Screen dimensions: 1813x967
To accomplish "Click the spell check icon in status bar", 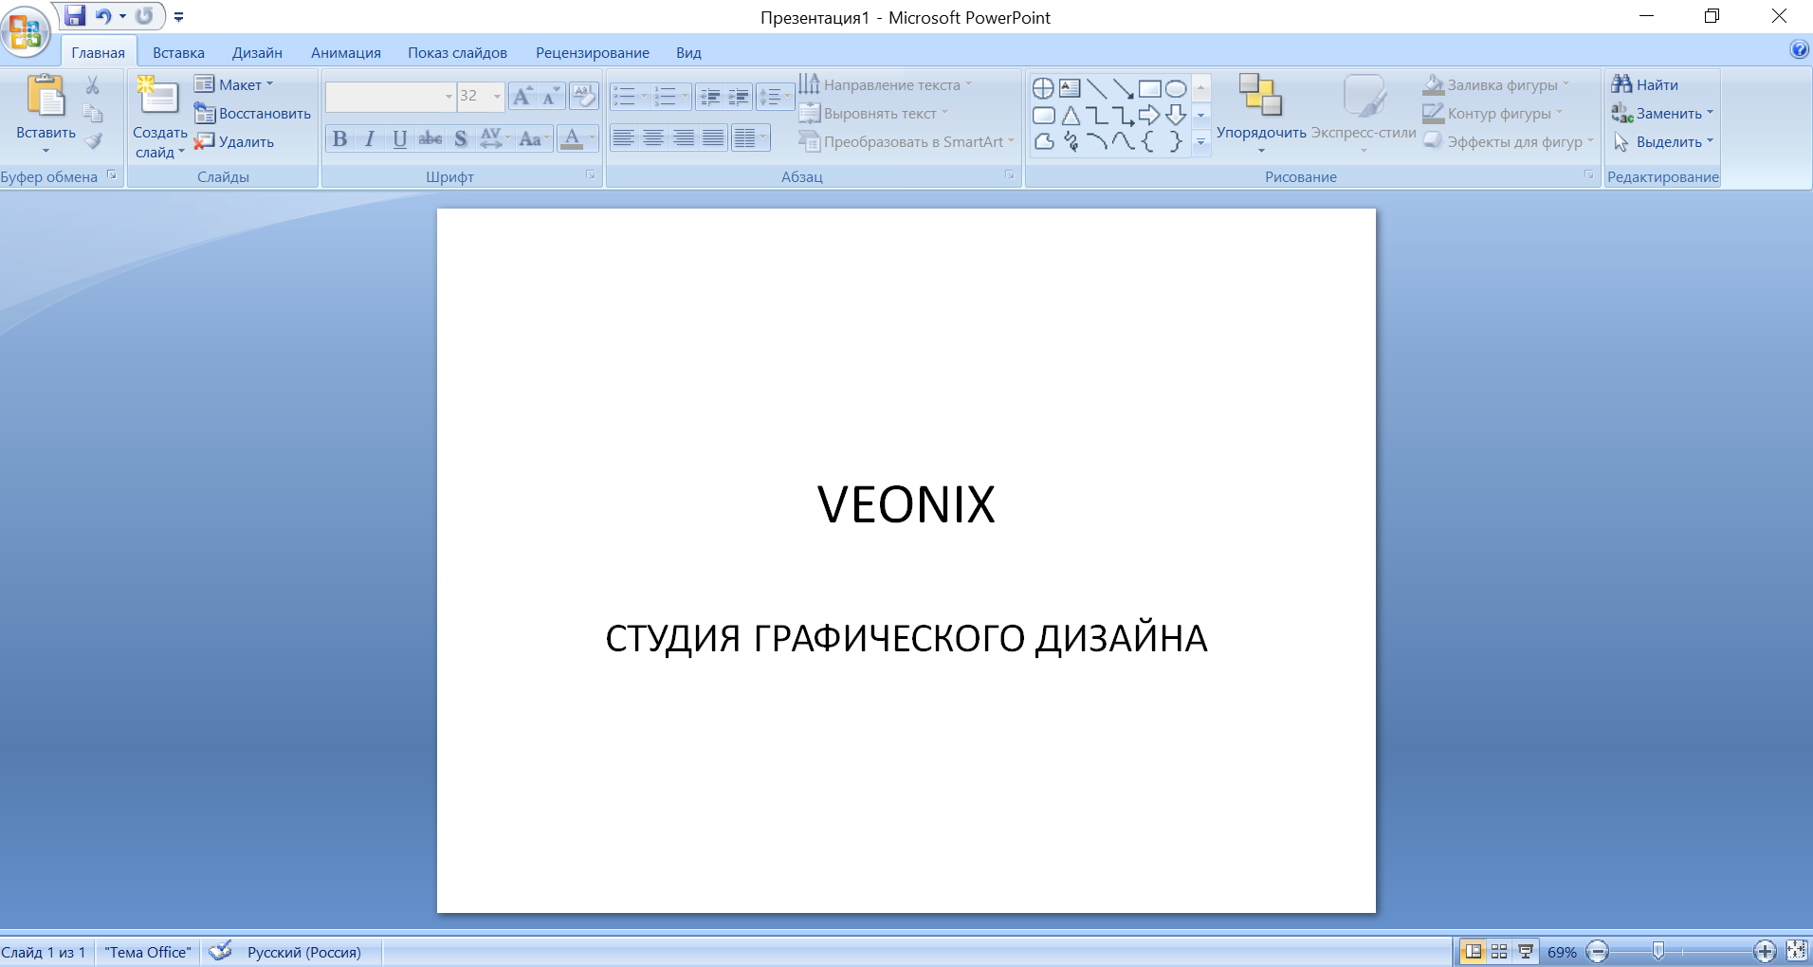I will coord(221,951).
